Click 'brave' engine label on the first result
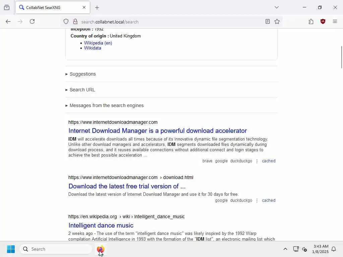This screenshot has width=343, height=257. (x=207, y=161)
